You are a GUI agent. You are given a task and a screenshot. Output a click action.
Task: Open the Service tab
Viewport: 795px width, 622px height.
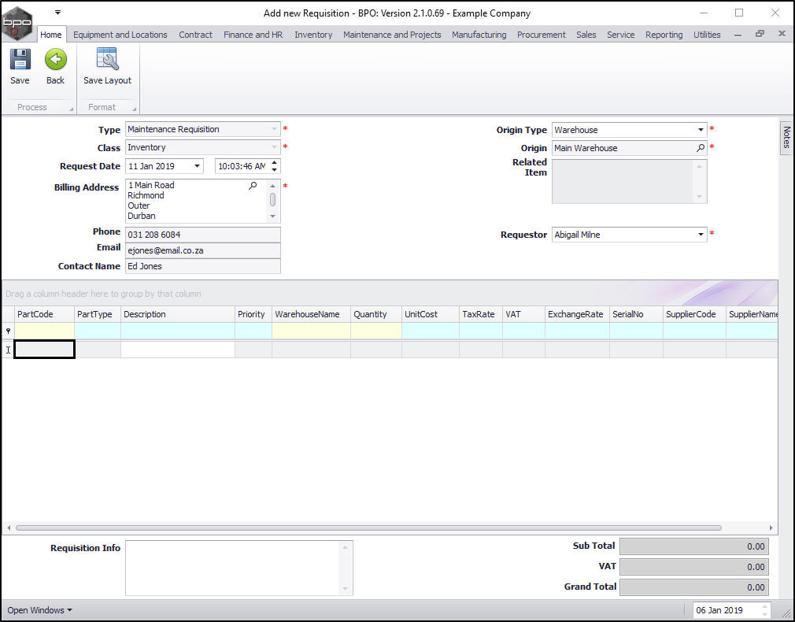pos(620,35)
